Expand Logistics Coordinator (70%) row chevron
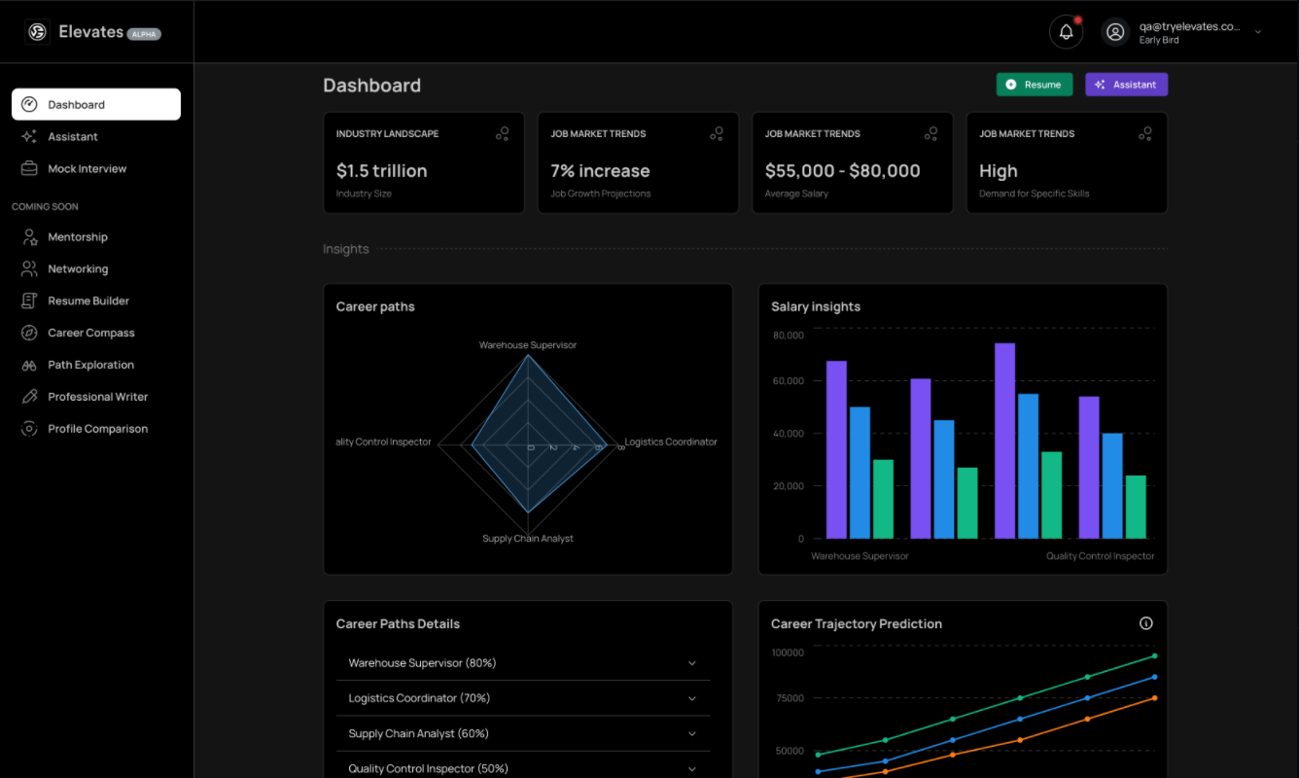 click(x=692, y=698)
